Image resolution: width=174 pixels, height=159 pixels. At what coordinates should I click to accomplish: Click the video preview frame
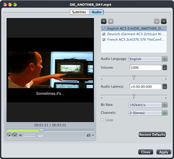[x=50, y=70]
